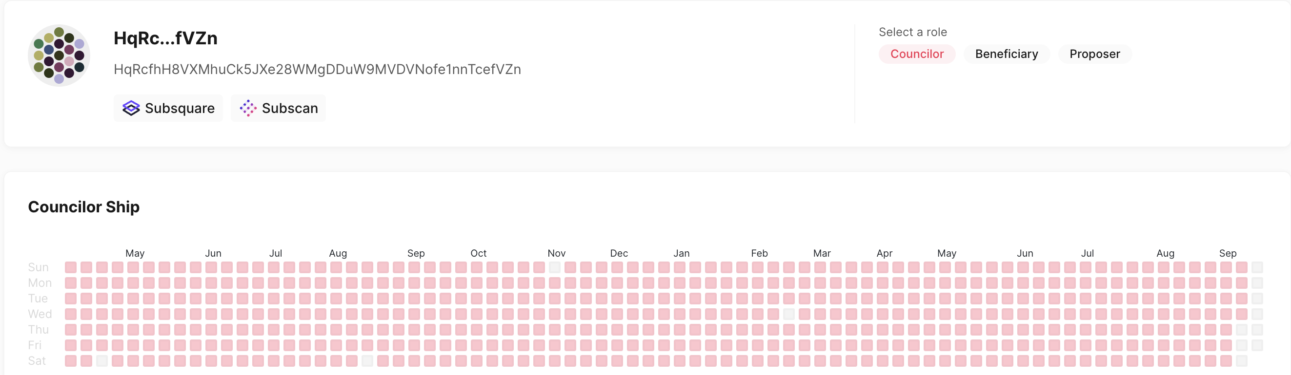The height and width of the screenshot is (375, 1291).
Task: Click the full address text below the name
Action: coord(317,70)
